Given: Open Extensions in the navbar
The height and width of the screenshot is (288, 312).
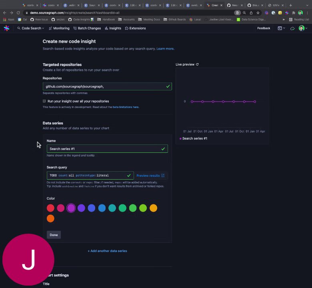Looking at the screenshot, I should 135,28.
